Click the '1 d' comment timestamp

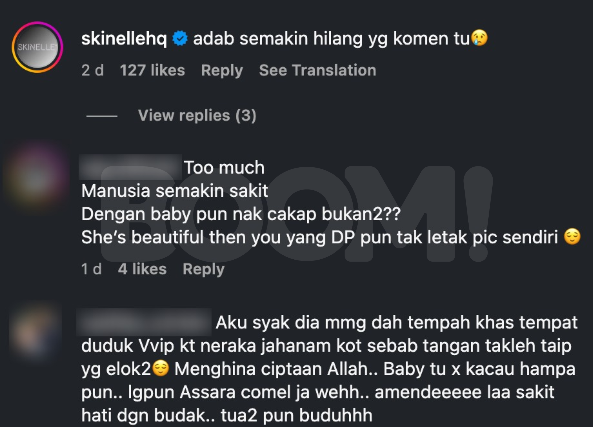point(91,269)
